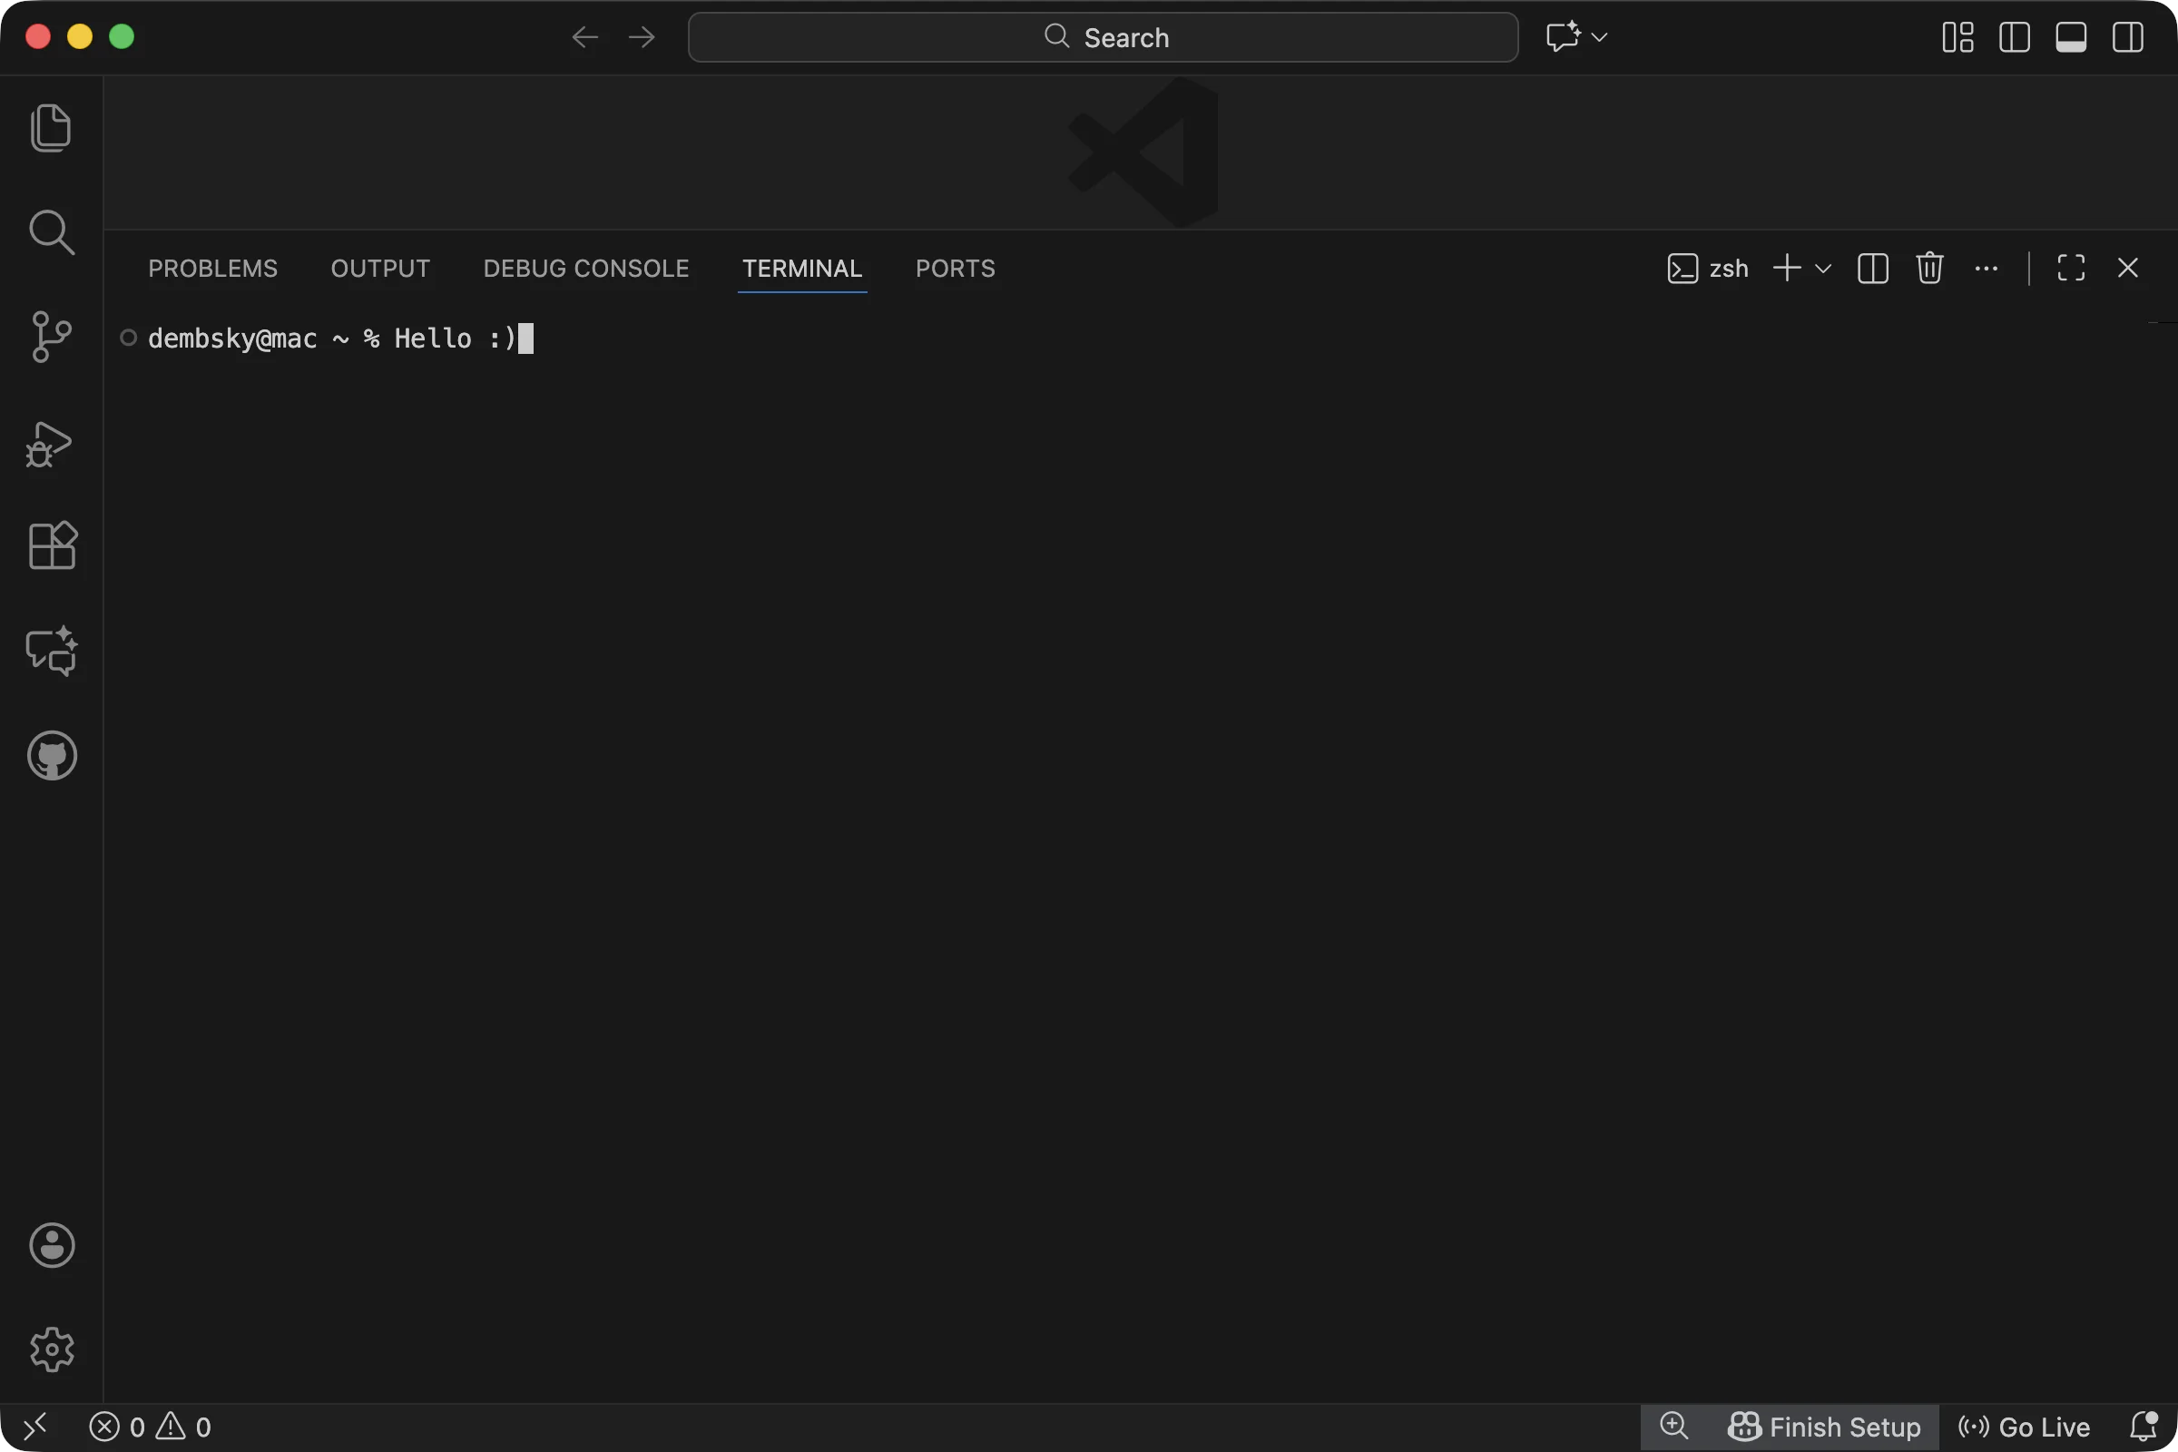Toggle the secondary sidebar visibility

(2128, 37)
